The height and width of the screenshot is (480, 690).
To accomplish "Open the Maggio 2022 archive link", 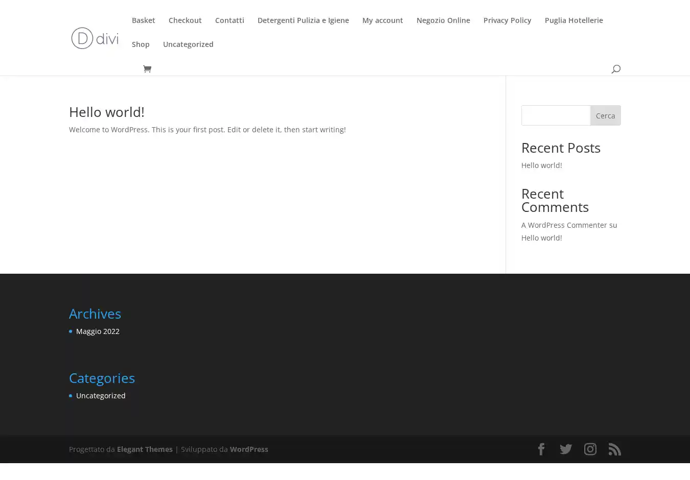I will tap(98, 331).
